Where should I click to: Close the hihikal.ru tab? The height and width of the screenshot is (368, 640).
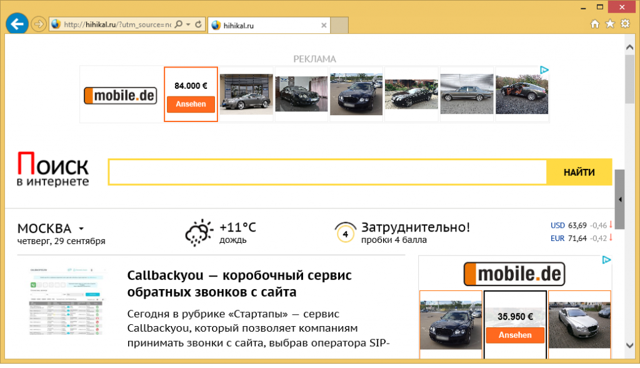tap(324, 26)
